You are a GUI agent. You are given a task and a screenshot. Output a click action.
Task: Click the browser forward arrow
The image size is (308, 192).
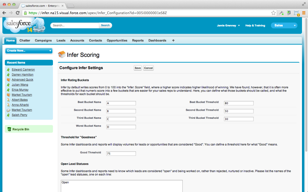[x=11, y=13]
